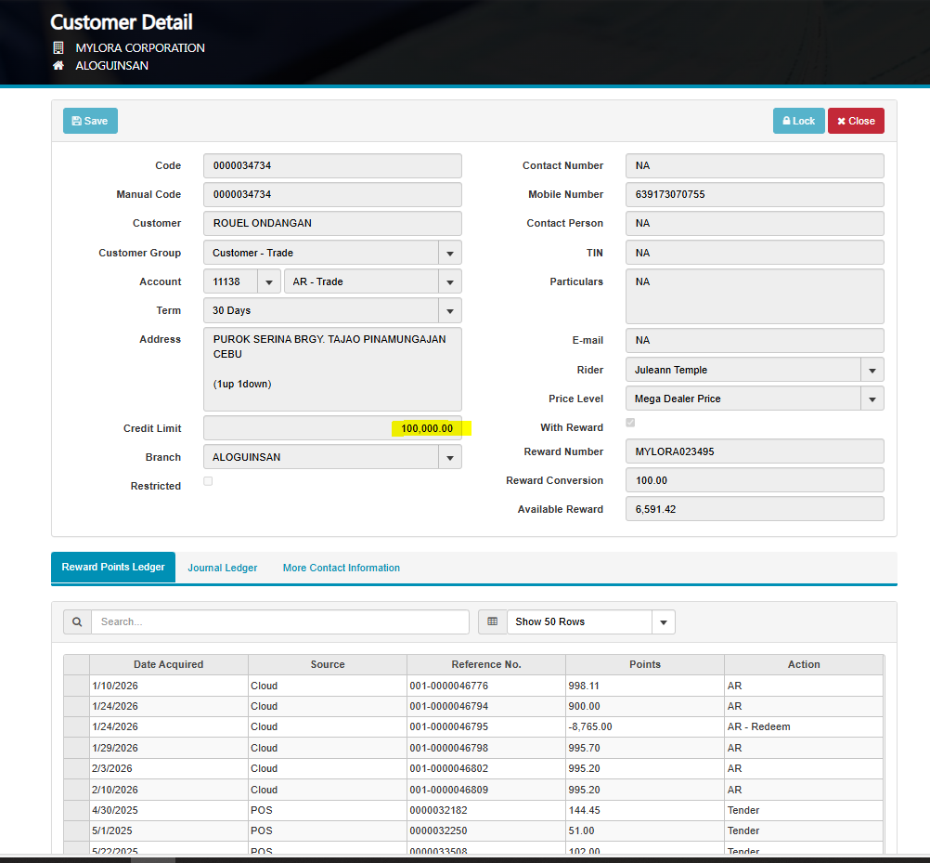This screenshot has height=863, width=930.
Task: Sort by the Points column header
Action: click(644, 664)
